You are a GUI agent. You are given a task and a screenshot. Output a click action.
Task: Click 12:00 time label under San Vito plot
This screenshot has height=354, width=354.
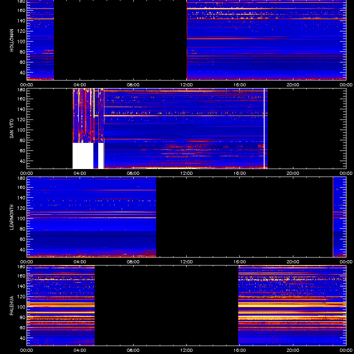(186, 173)
